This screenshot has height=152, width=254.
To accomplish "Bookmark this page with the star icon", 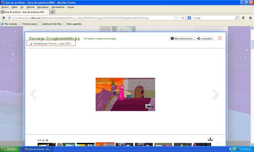I will (176, 18).
